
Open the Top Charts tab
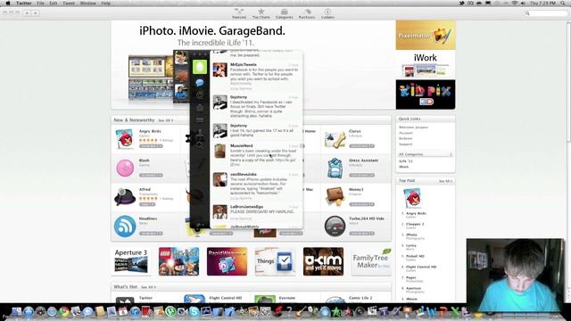point(261,13)
